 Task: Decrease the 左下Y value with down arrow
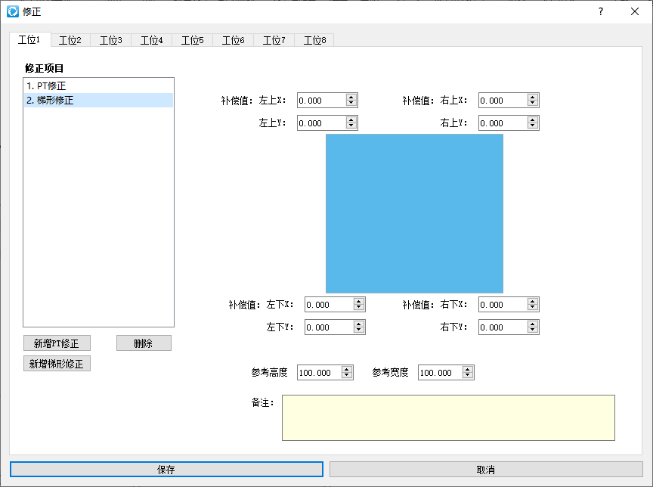359,330
